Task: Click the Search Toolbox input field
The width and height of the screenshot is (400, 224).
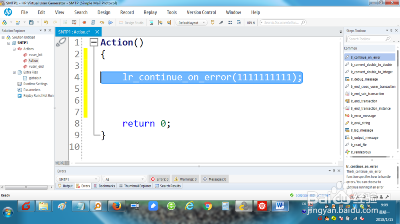Action: 368,39
